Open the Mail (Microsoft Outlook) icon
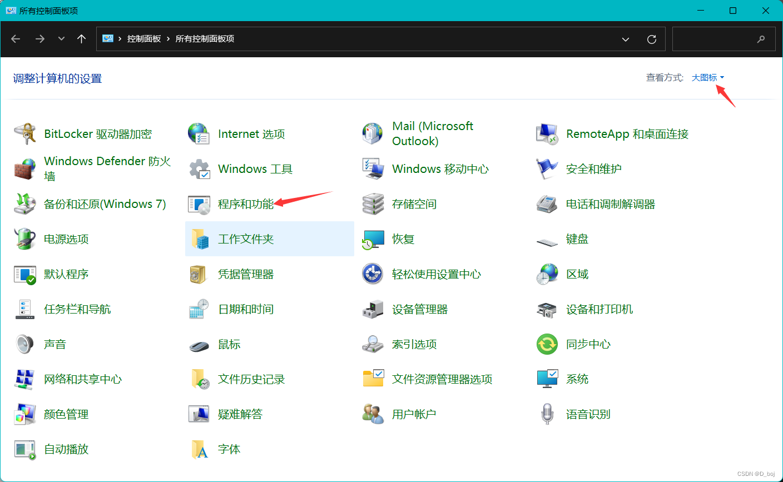Image resolution: width=783 pixels, height=482 pixels. coord(373,134)
